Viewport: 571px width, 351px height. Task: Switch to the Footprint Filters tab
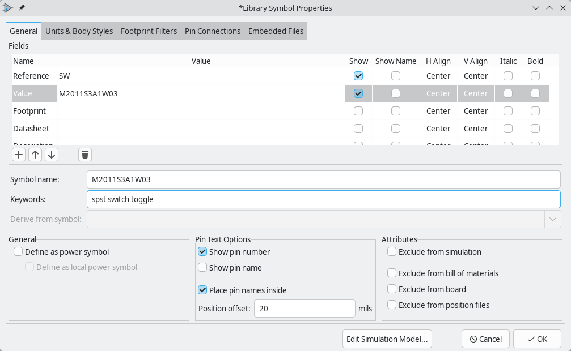(149, 31)
